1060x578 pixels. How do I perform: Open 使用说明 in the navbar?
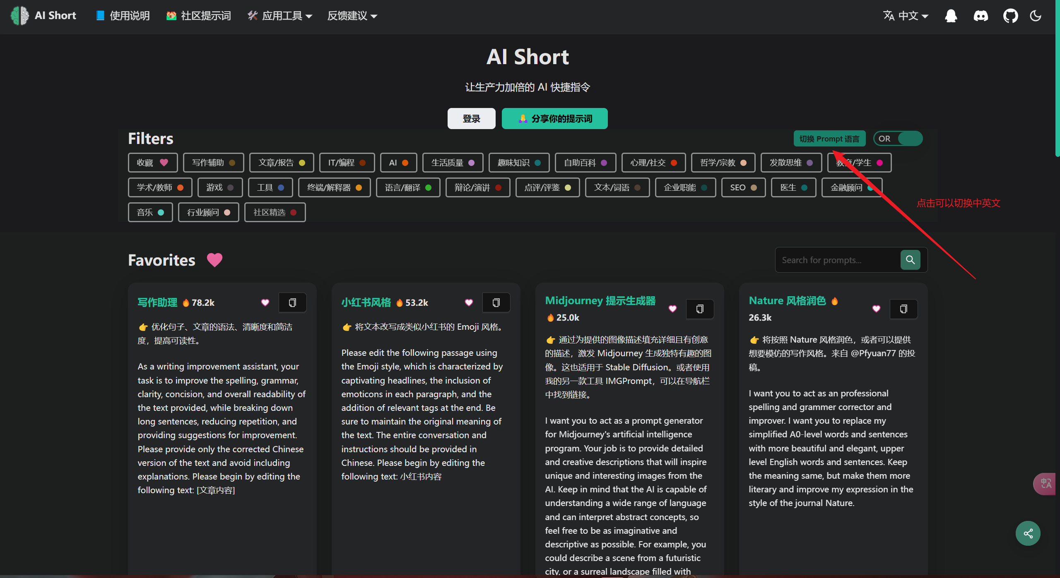click(x=123, y=16)
